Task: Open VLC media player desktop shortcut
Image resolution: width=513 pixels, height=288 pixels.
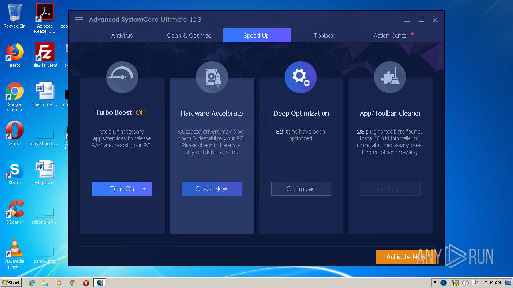Action: tap(14, 254)
